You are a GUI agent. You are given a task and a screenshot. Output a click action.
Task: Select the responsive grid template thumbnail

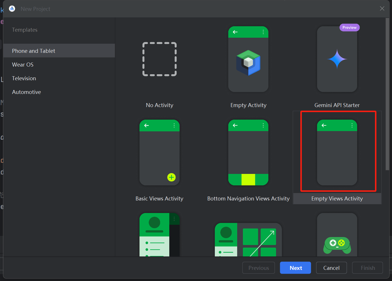(x=248, y=240)
